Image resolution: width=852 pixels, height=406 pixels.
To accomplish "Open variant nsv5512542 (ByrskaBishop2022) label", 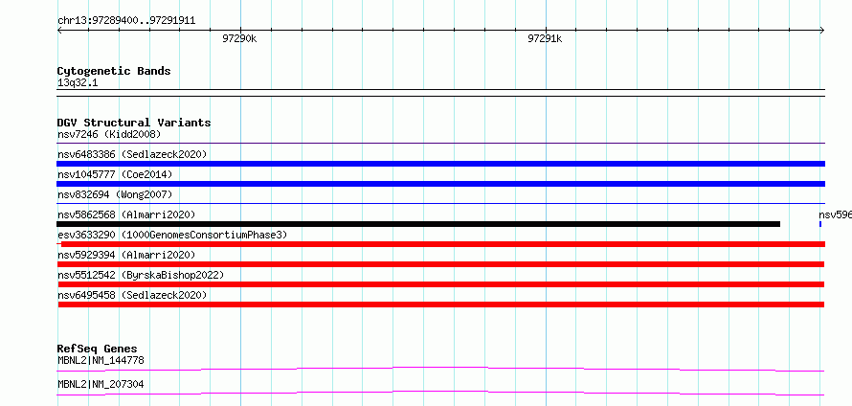I will tap(141, 275).
